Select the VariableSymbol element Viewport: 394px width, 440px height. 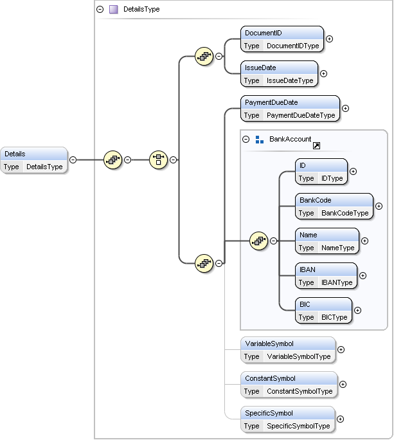coord(288,350)
